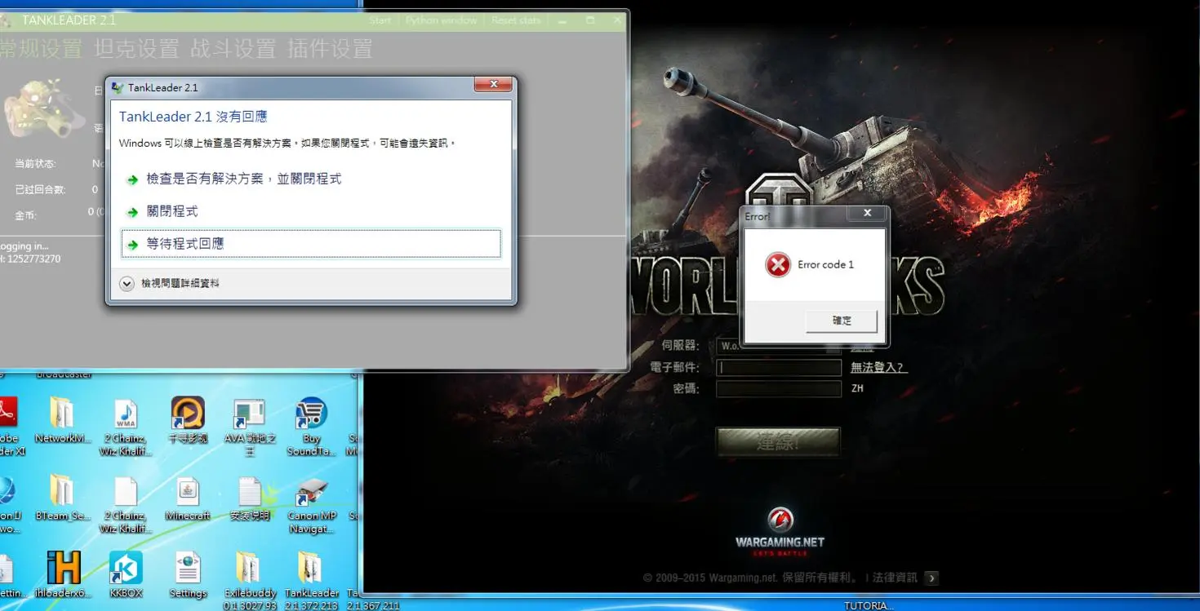The height and width of the screenshot is (611, 1200).
Task: Click Reset stats in TankLeader
Action: (x=516, y=20)
